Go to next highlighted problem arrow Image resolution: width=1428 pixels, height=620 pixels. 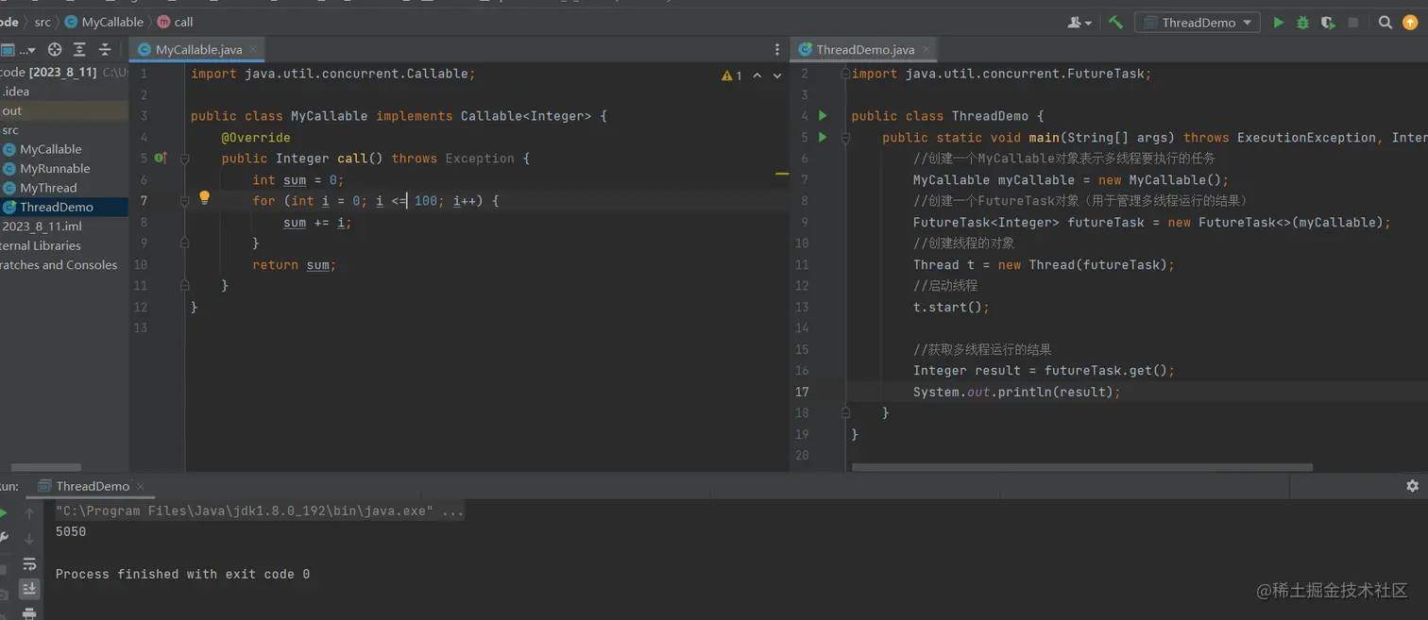(x=777, y=75)
